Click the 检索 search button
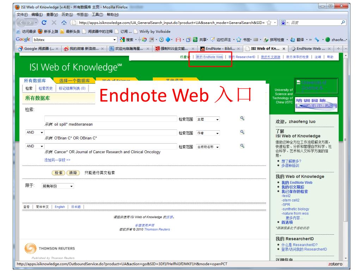This screenshot has width=361, height=271. 59,173
